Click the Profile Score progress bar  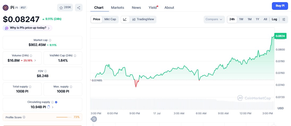[64, 117]
